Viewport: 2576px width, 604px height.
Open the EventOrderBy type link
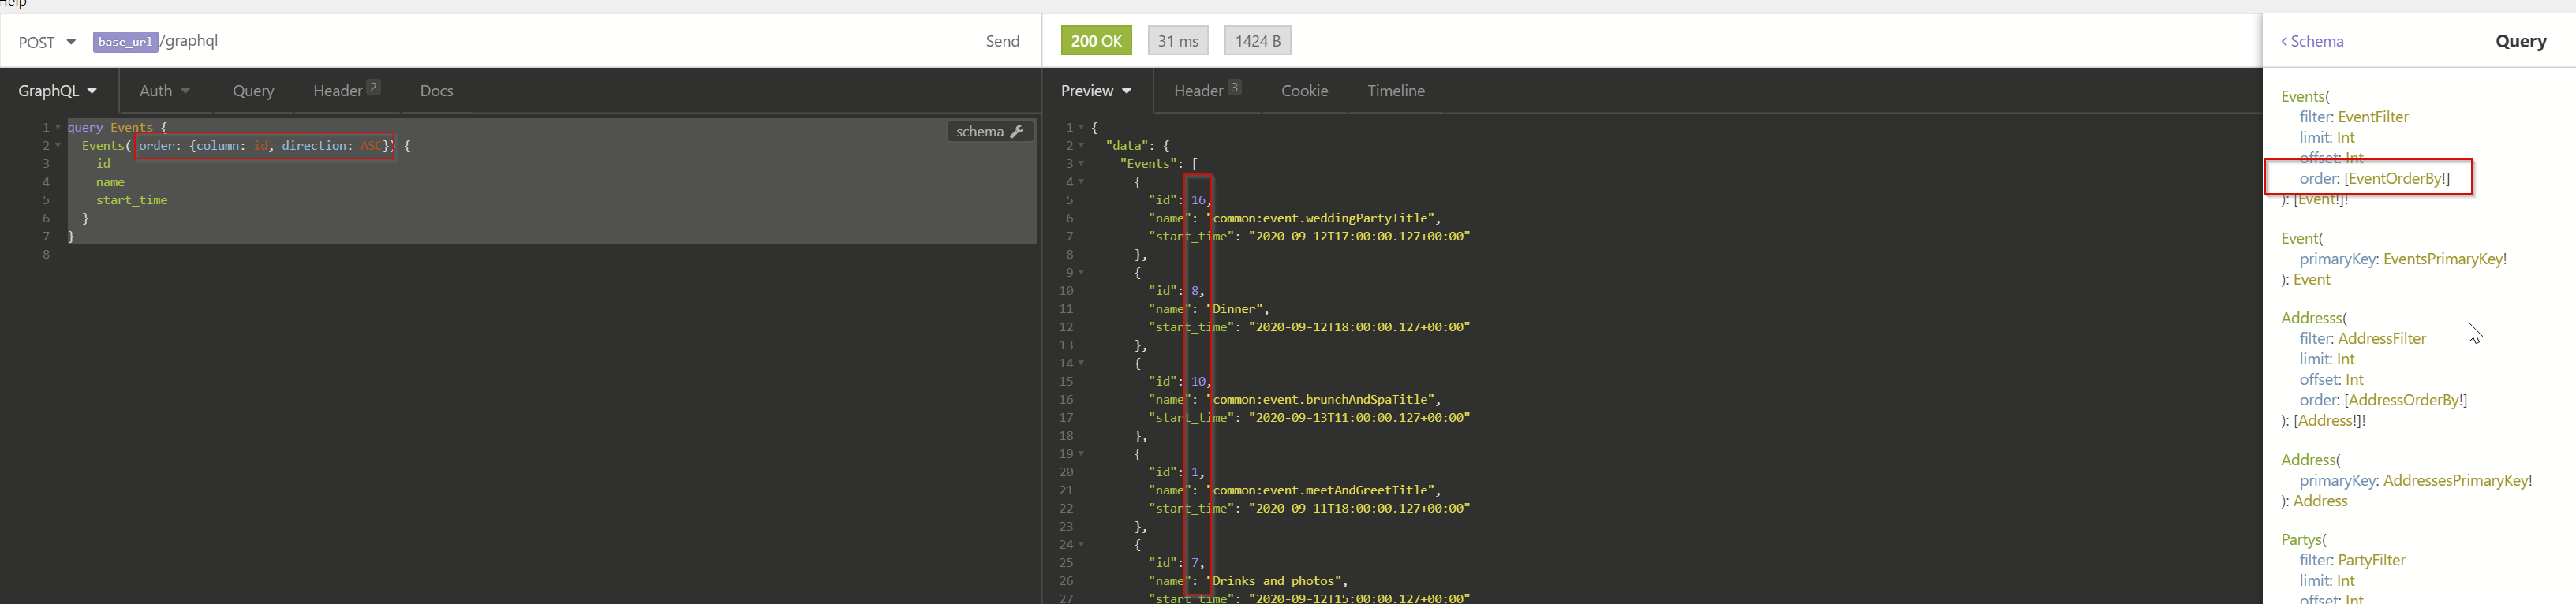[2394, 179]
